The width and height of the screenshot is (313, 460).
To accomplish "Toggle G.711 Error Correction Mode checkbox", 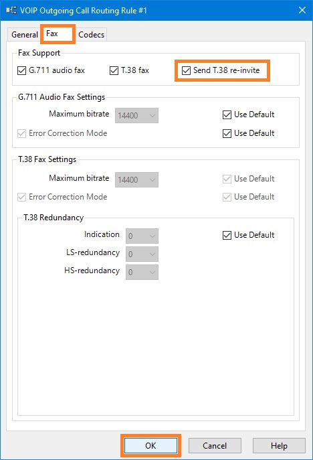I will 21,133.
